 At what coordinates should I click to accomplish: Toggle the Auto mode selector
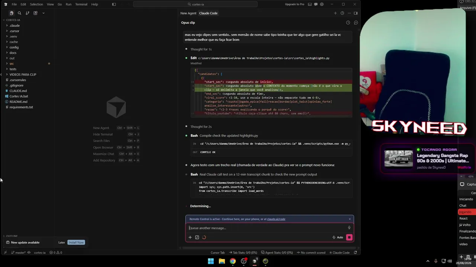coord(338,237)
